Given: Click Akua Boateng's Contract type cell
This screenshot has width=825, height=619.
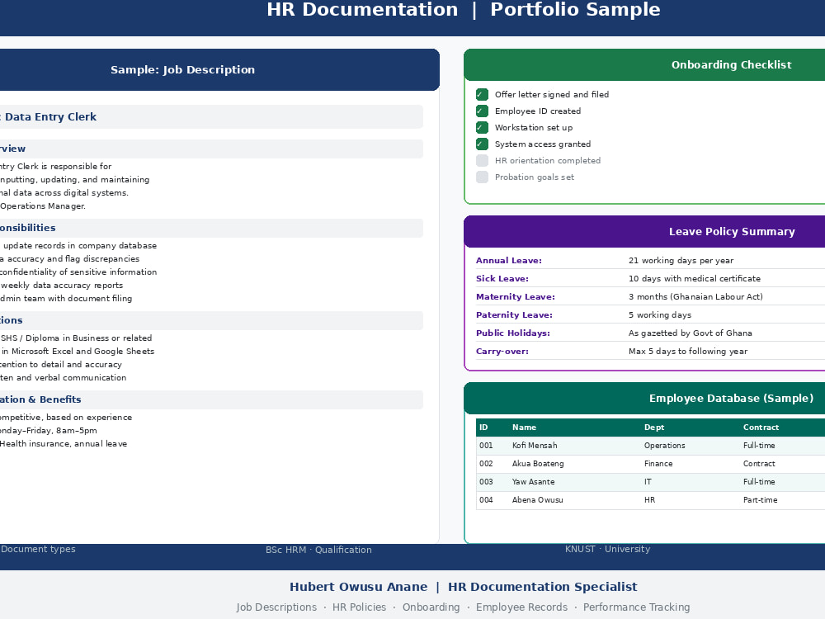Looking at the screenshot, I should [759, 464].
